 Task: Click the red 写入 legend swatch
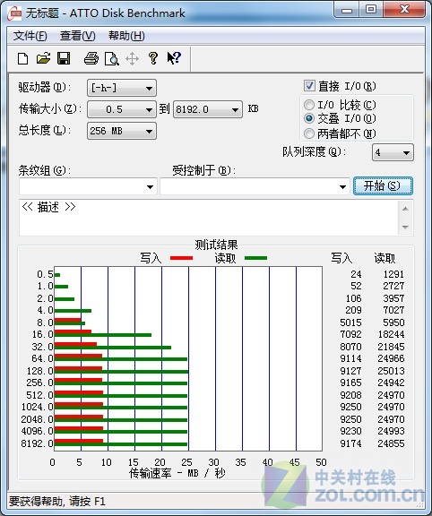click(181, 258)
